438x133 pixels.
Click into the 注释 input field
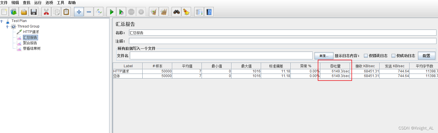pyautogui.click(x=283, y=41)
